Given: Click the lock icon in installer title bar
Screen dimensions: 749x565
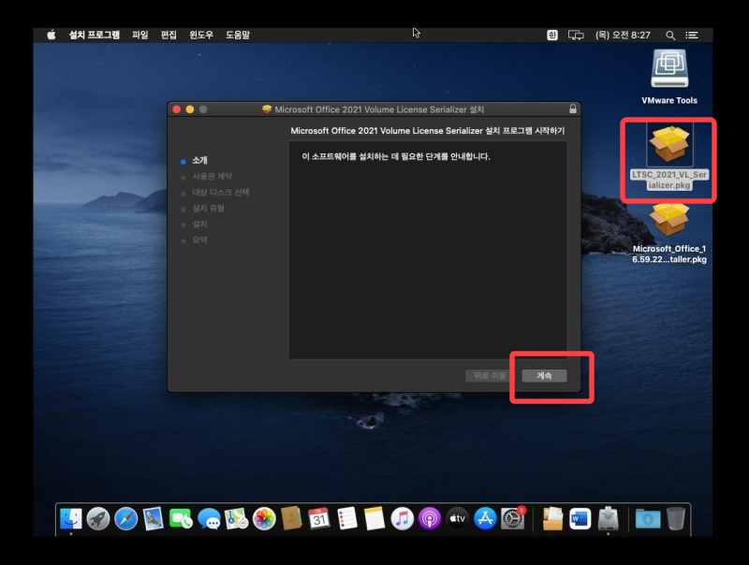Looking at the screenshot, I should click(x=573, y=109).
